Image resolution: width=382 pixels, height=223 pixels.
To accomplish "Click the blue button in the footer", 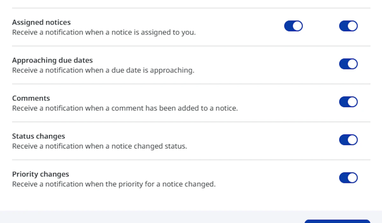I will tap(337, 221).
